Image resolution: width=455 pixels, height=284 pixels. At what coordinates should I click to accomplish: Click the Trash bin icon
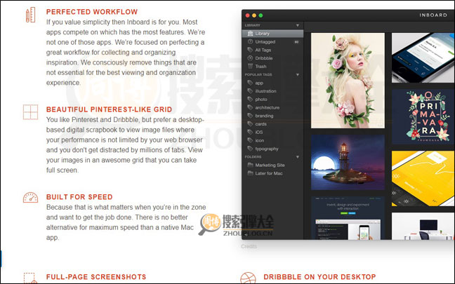click(250, 67)
